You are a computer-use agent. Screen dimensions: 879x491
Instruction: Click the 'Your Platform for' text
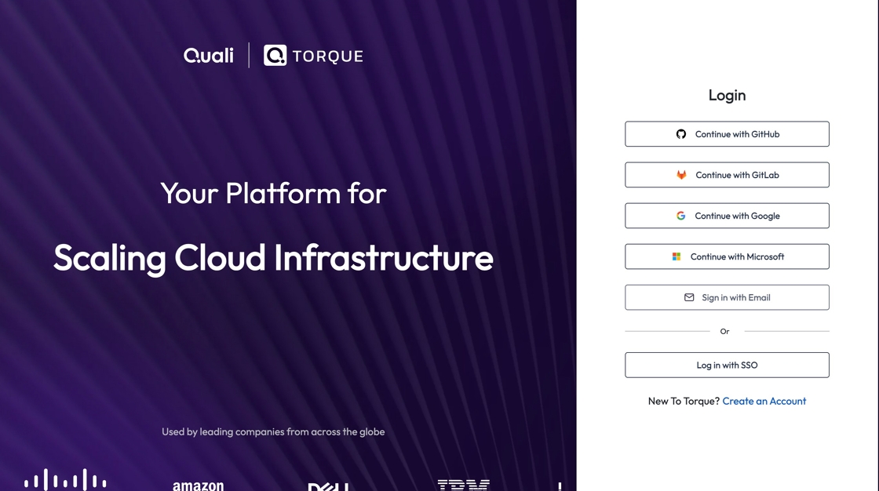(x=273, y=194)
